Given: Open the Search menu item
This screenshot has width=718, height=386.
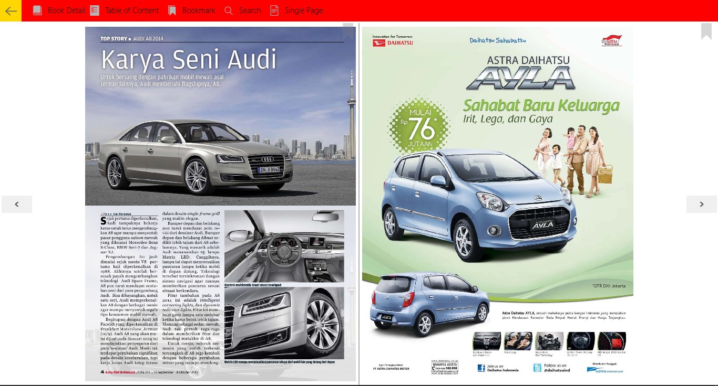Looking at the screenshot, I should [250, 10].
